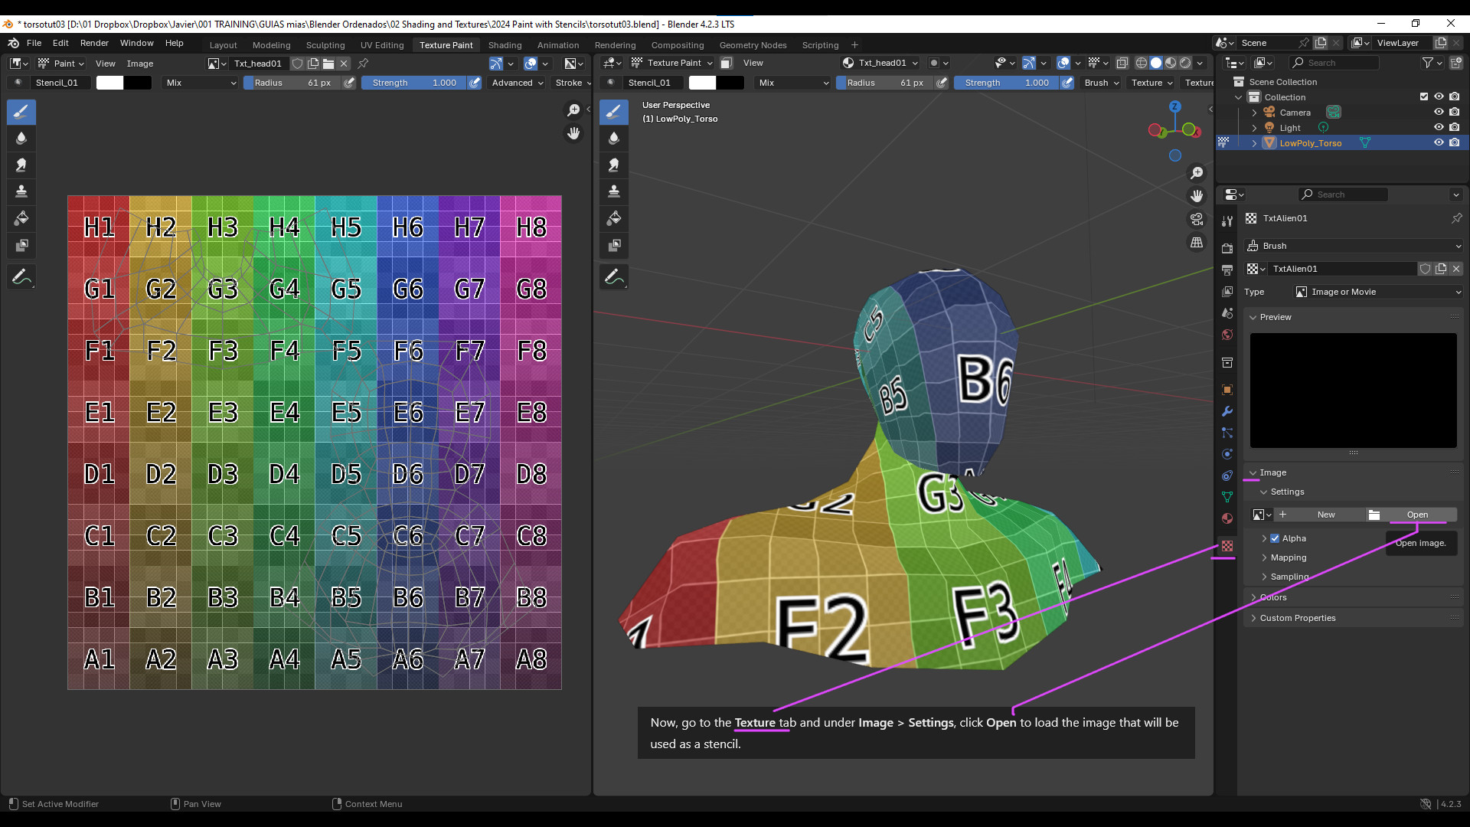
Task: Select Soften tool in image editor toolbar
Action: tap(21, 139)
